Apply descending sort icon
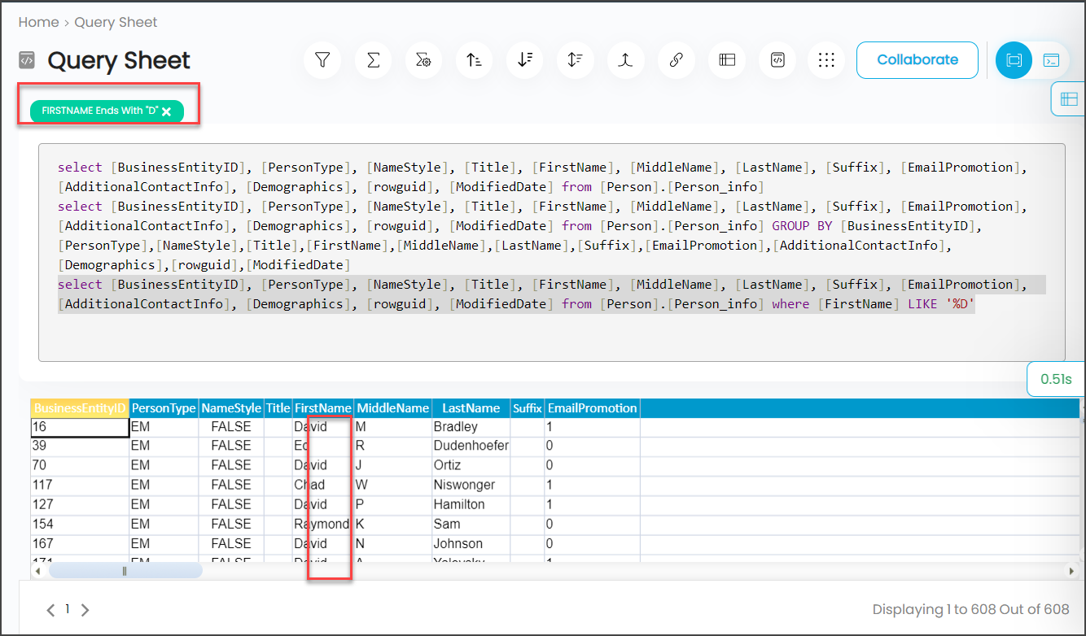This screenshot has width=1086, height=636. click(524, 60)
